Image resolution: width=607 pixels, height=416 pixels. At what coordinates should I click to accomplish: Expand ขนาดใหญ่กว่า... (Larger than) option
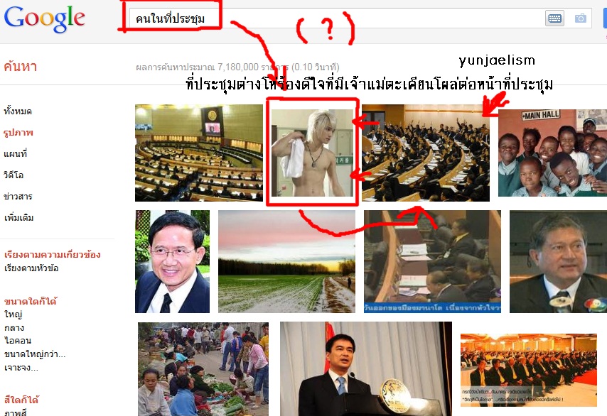[35, 354]
